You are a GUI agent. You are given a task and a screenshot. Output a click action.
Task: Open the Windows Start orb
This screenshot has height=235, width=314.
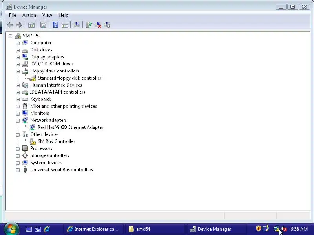point(11,229)
